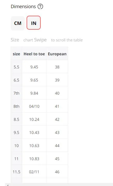Open the Dimensions help question-mark icon
Viewport: 113px width, 186px height.
click(x=40, y=7)
